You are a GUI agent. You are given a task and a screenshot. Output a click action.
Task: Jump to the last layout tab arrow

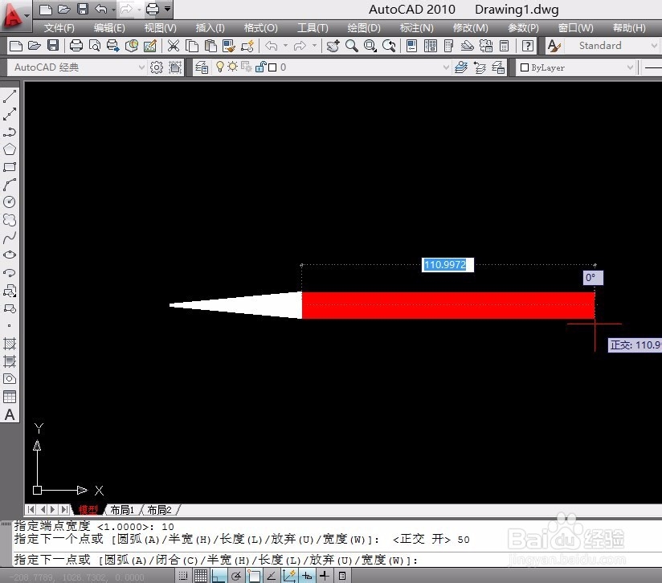tap(64, 510)
